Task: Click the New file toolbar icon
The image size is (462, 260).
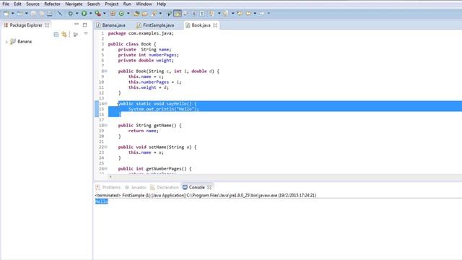Action: pyautogui.click(x=6, y=14)
